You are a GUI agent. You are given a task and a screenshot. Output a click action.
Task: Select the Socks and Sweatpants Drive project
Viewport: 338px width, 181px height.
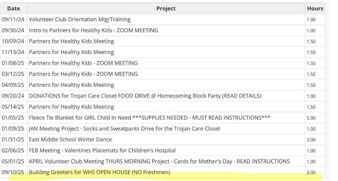coord(124,129)
